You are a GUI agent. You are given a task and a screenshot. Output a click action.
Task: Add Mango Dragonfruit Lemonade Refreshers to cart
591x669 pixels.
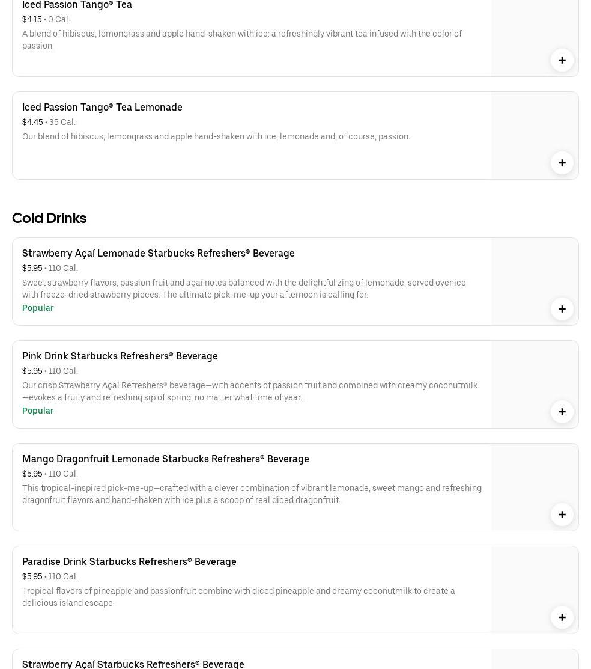pyautogui.click(x=562, y=515)
